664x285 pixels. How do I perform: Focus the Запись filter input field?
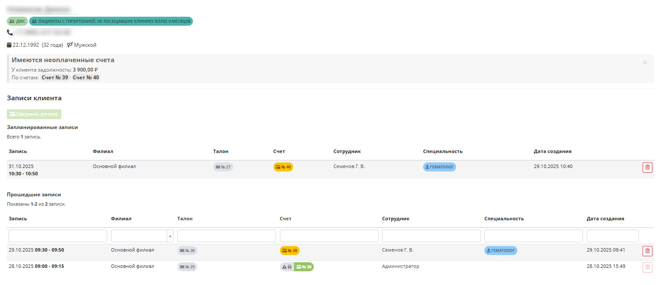click(58, 236)
